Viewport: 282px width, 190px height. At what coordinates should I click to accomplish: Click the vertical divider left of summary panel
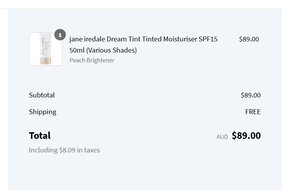pyautogui.click(x=9, y=100)
